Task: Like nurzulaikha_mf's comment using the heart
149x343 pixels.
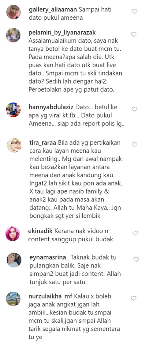Action: (x=133, y=298)
